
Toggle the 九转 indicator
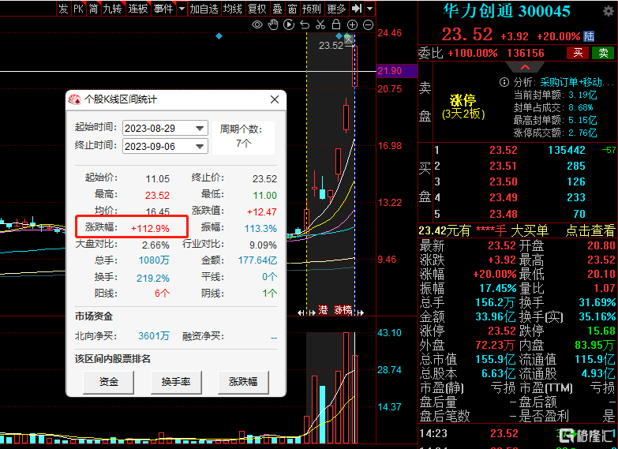[x=113, y=8]
